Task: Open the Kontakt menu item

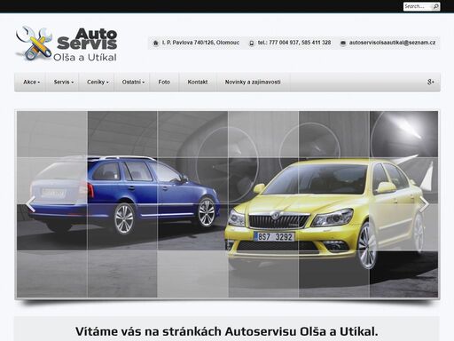Action: pyautogui.click(x=198, y=82)
